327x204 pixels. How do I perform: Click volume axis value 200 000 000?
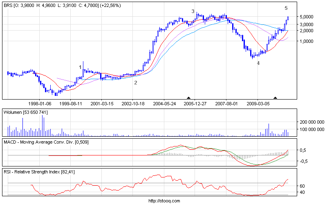[x=312, y=122]
